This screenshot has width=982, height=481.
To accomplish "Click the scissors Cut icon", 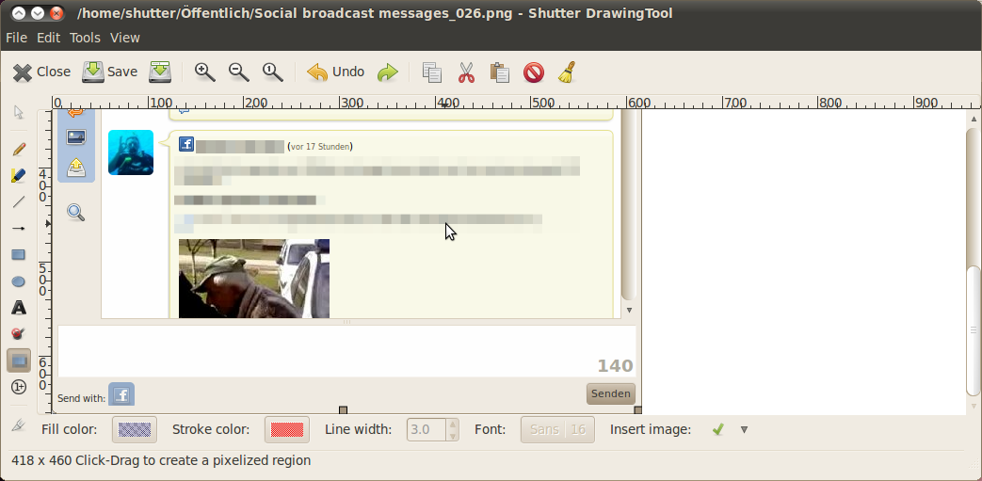I will point(466,72).
